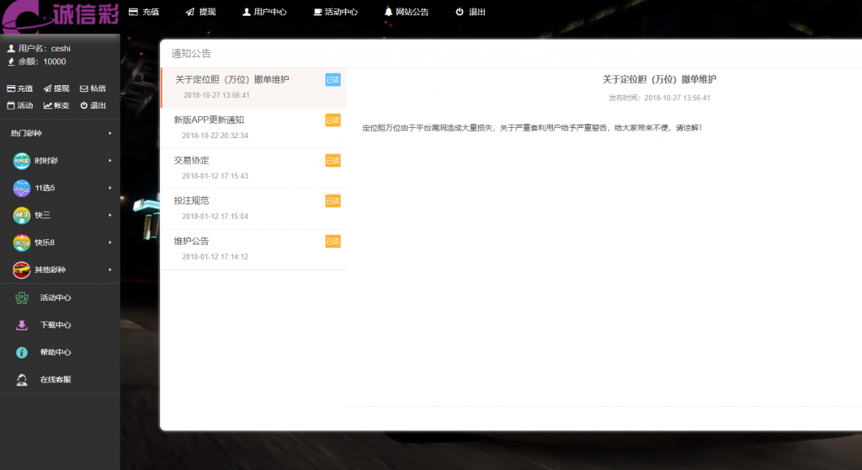Click the 在线客服 headset icon
862x470 pixels.
pyautogui.click(x=22, y=380)
